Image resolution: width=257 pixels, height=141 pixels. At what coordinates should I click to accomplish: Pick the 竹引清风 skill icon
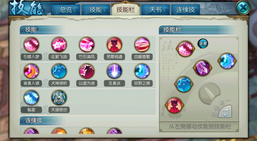coord(87,45)
